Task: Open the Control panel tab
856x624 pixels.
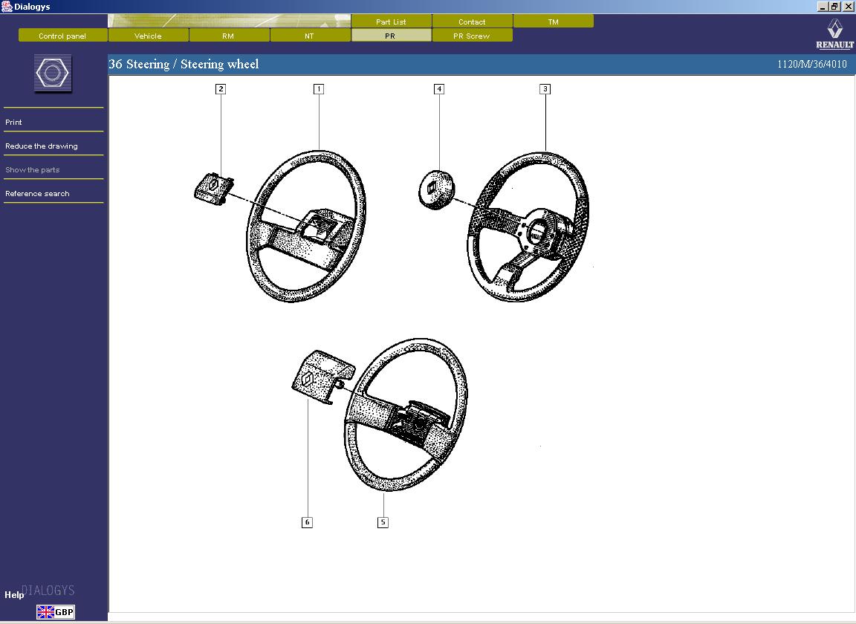Action: click(62, 36)
